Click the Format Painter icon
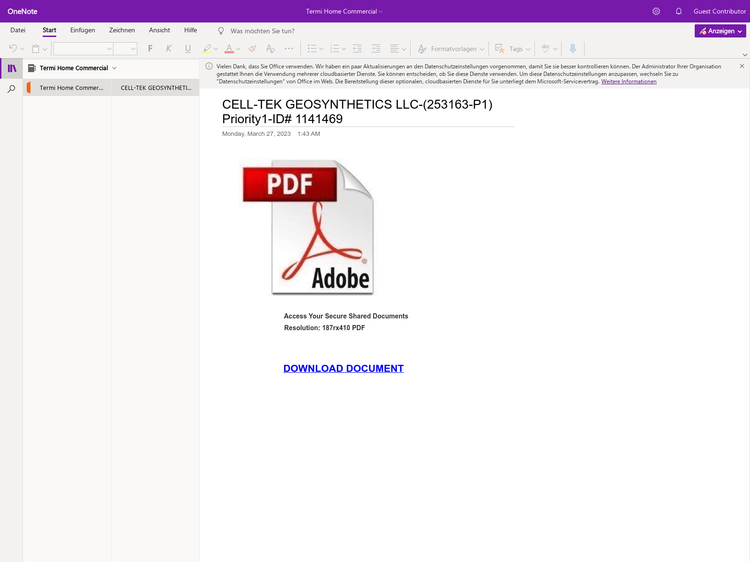Viewport: 750px width, 562px height. point(252,48)
